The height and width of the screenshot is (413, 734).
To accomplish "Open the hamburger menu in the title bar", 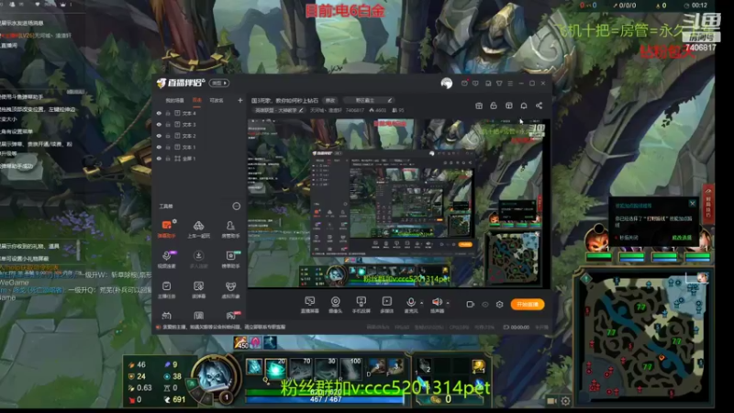I will point(510,84).
